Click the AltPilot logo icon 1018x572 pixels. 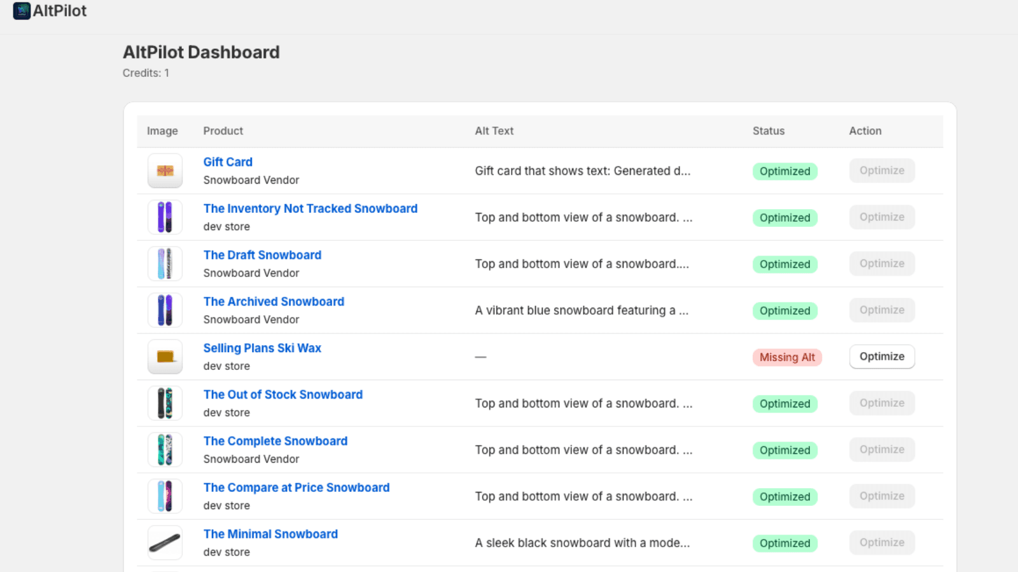22,11
